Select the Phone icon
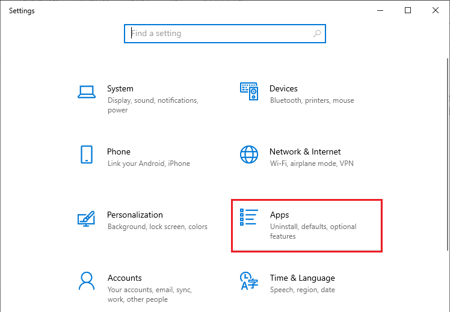 click(x=87, y=154)
